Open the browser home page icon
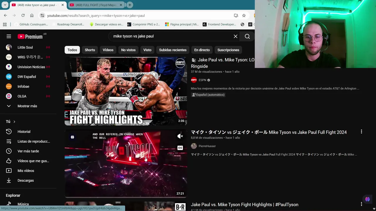Image resolution: width=376 pixels, height=211 pixels. (32, 15)
